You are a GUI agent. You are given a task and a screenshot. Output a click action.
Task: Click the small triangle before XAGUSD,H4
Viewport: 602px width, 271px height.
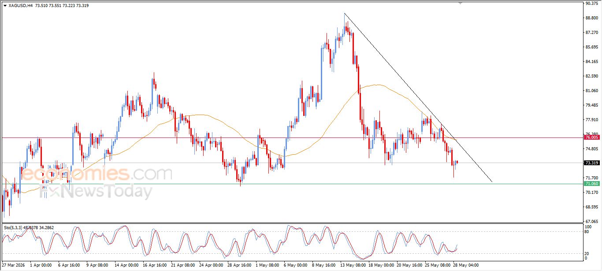click(x=5, y=6)
